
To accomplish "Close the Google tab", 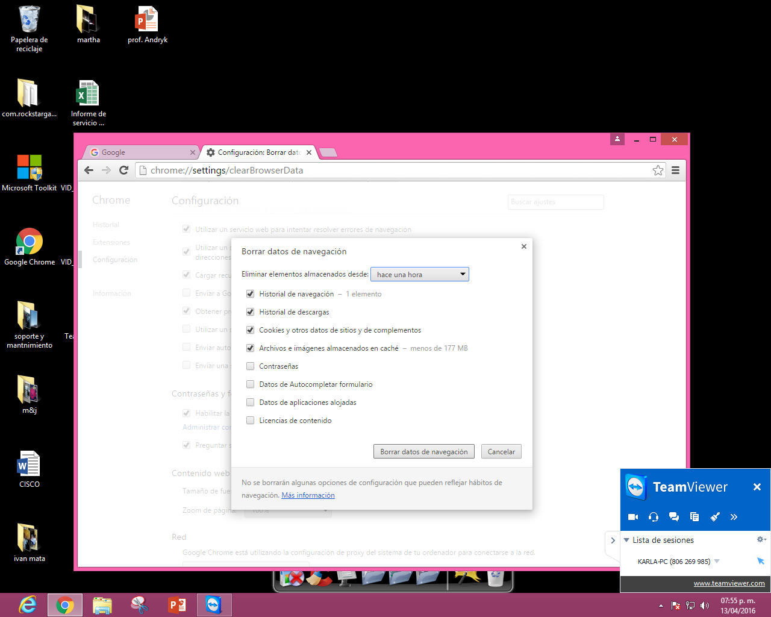I will tap(193, 152).
